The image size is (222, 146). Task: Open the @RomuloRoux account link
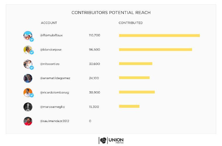[x=51, y=35]
